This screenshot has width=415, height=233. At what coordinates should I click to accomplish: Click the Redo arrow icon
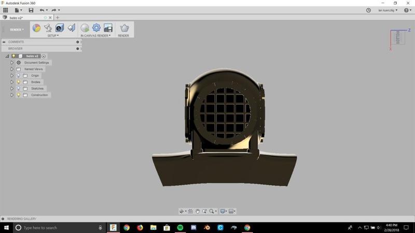(x=54, y=10)
